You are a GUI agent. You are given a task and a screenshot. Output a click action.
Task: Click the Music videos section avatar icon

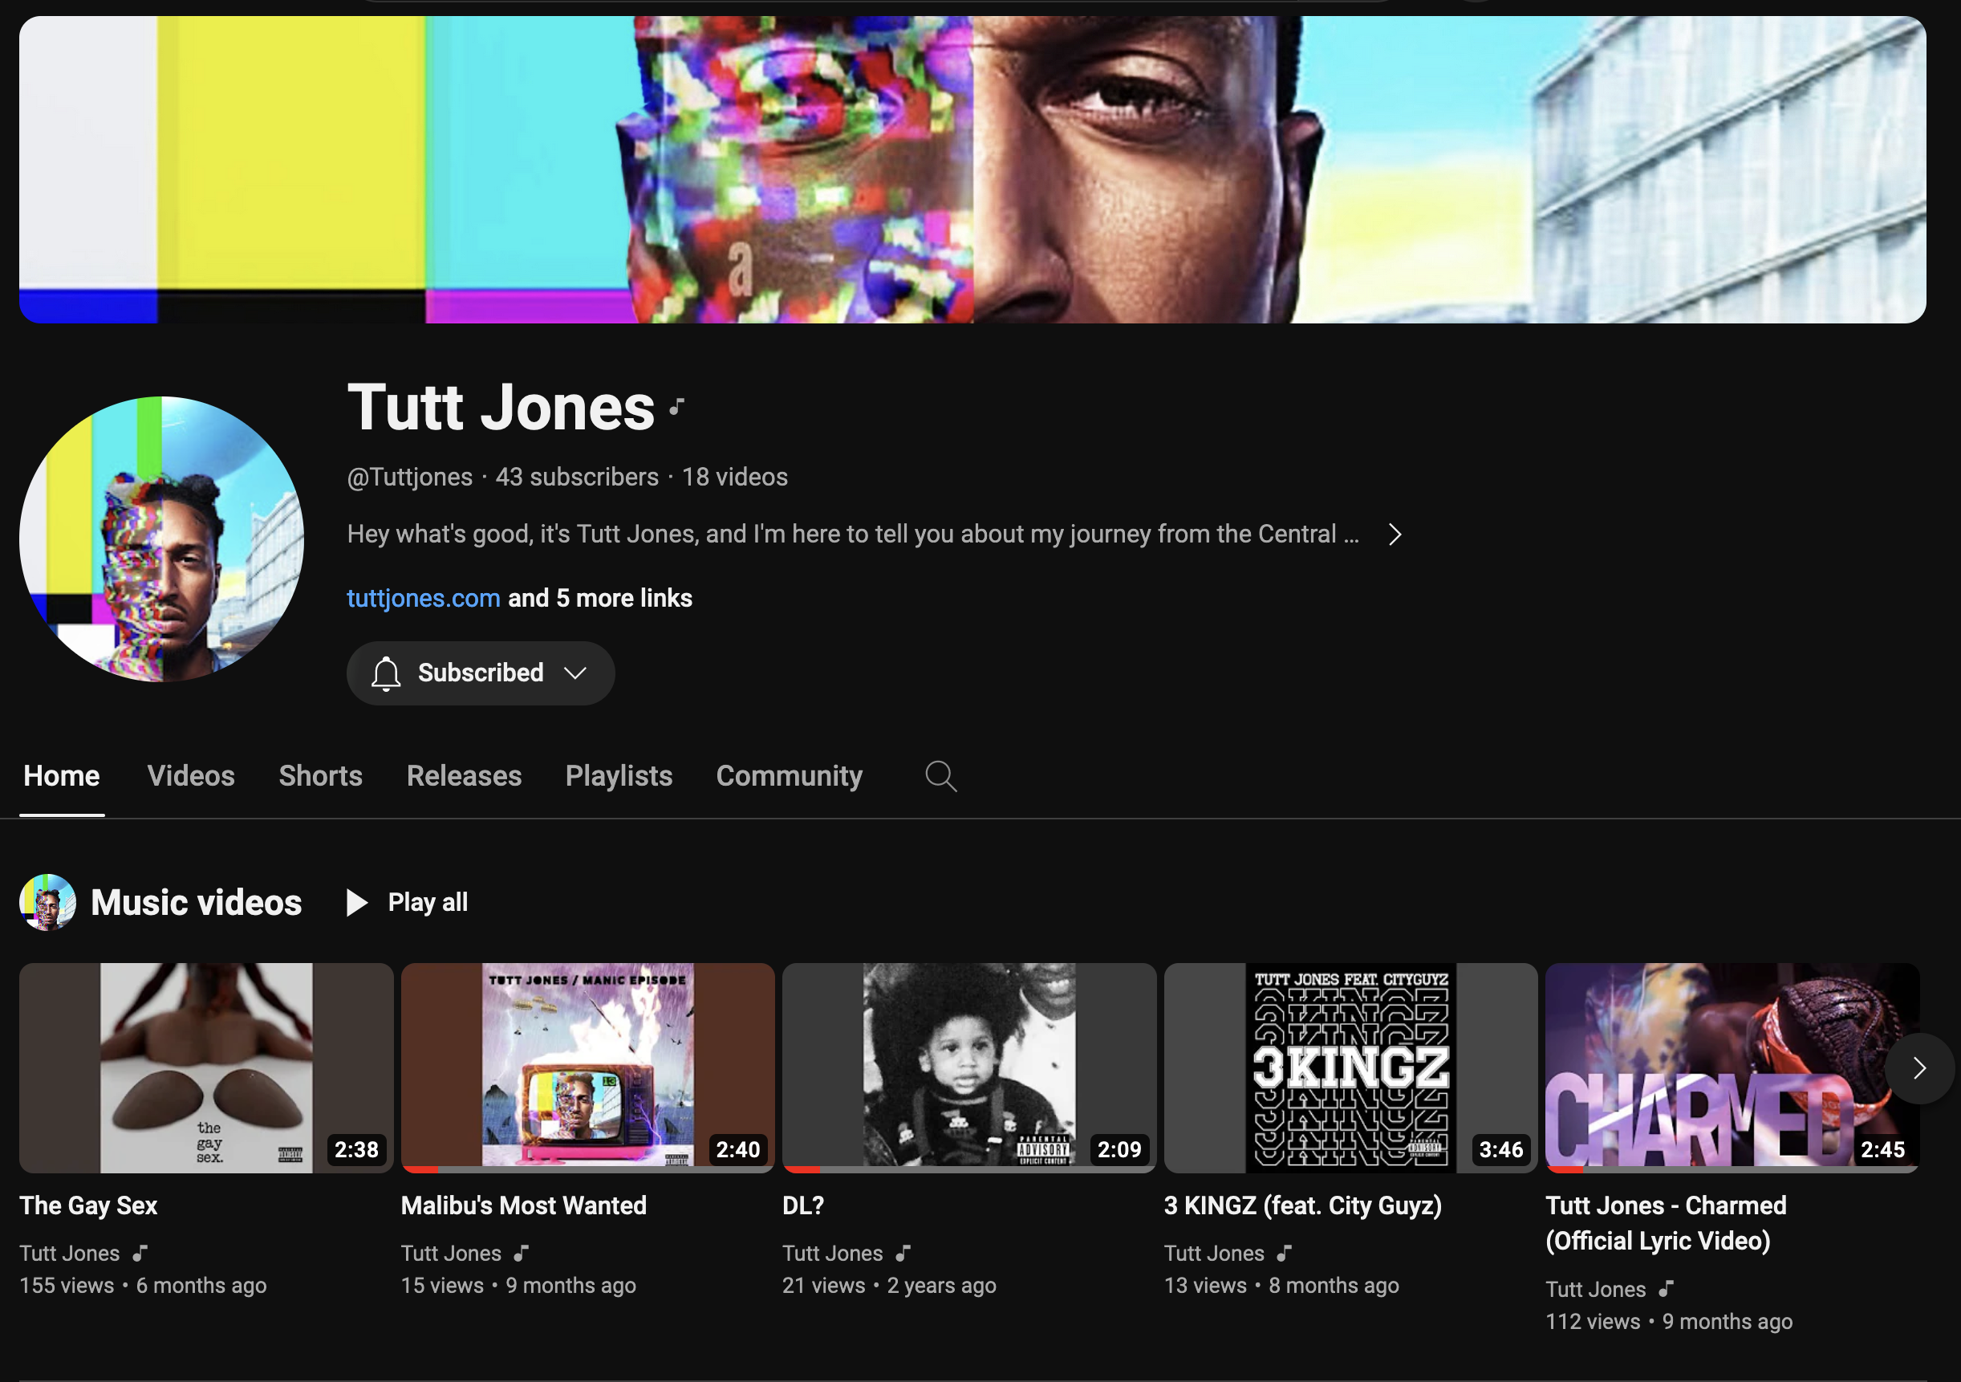(48, 903)
